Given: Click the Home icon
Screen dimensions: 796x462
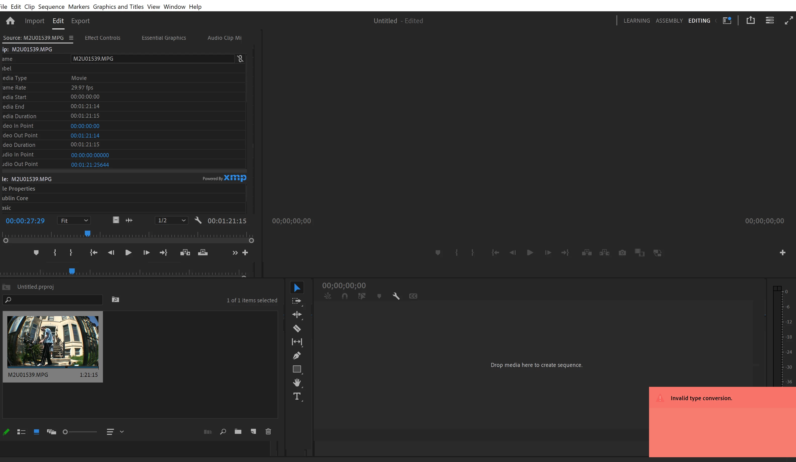Looking at the screenshot, I should click(10, 21).
